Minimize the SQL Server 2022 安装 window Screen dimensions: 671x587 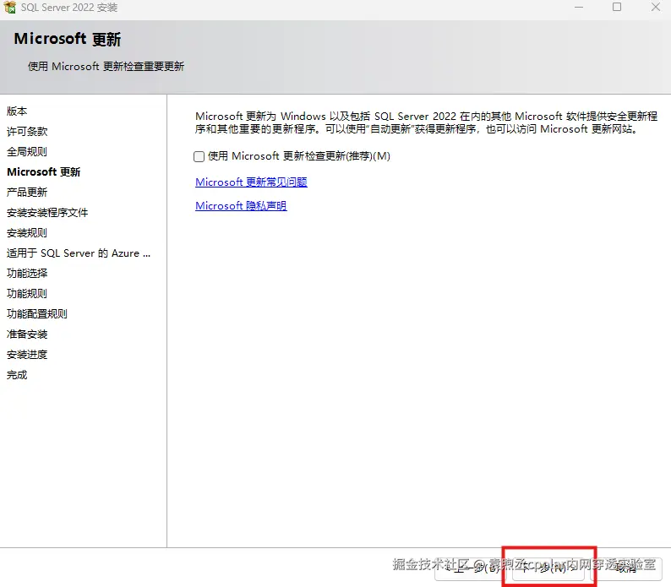(x=579, y=8)
